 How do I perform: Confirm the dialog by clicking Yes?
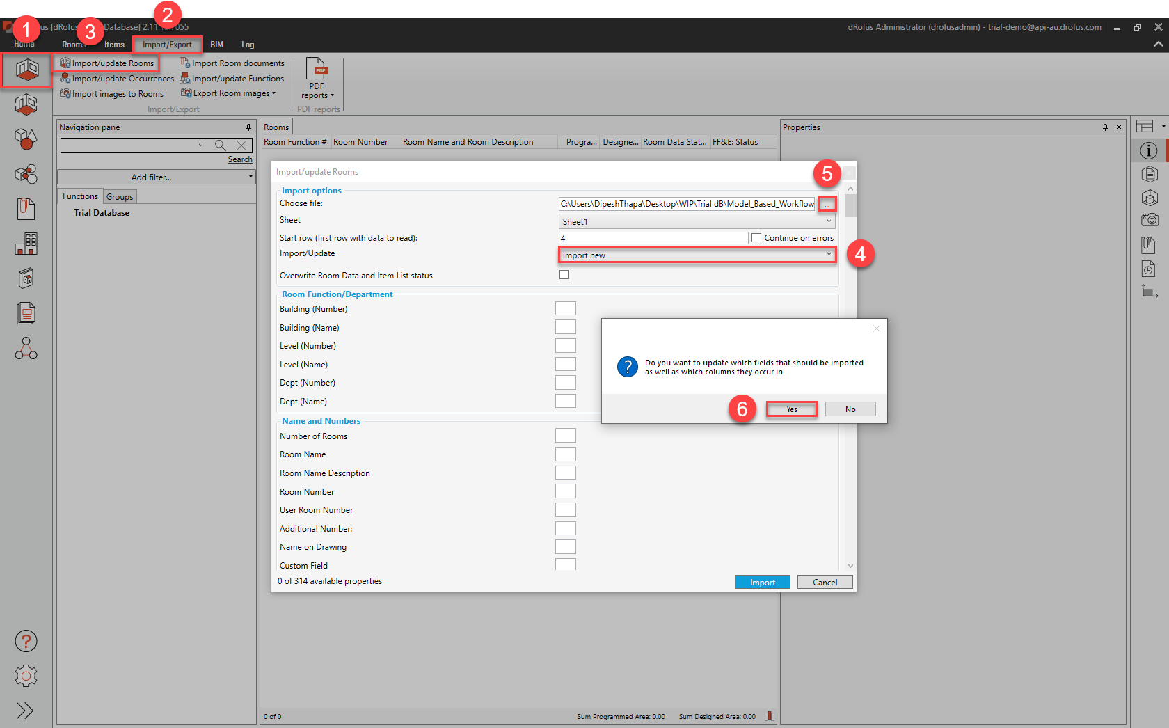790,409
